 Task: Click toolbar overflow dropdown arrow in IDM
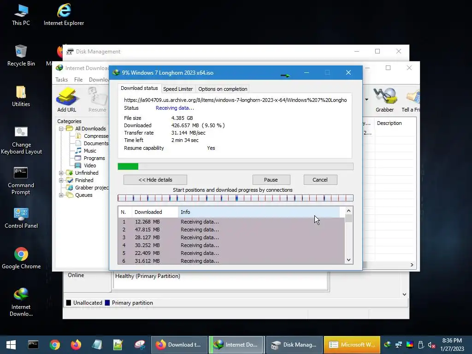click(x=366, y=100)
